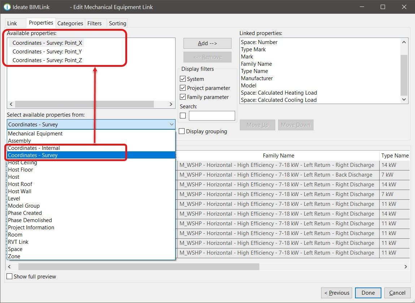Select Space: Number in Linked properties
The height and width of the screenshot is (303, 415).
[x=259, y=42]
